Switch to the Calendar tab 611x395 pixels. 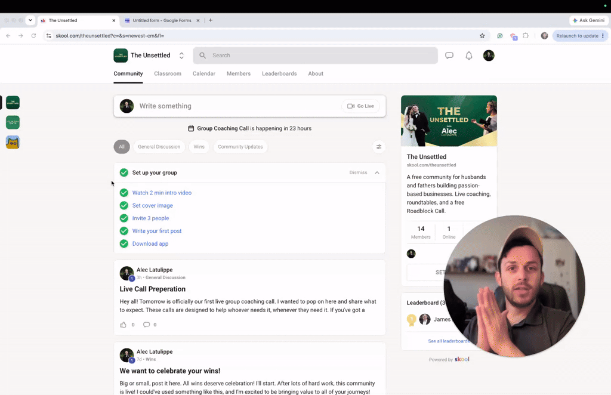[204, 73]
